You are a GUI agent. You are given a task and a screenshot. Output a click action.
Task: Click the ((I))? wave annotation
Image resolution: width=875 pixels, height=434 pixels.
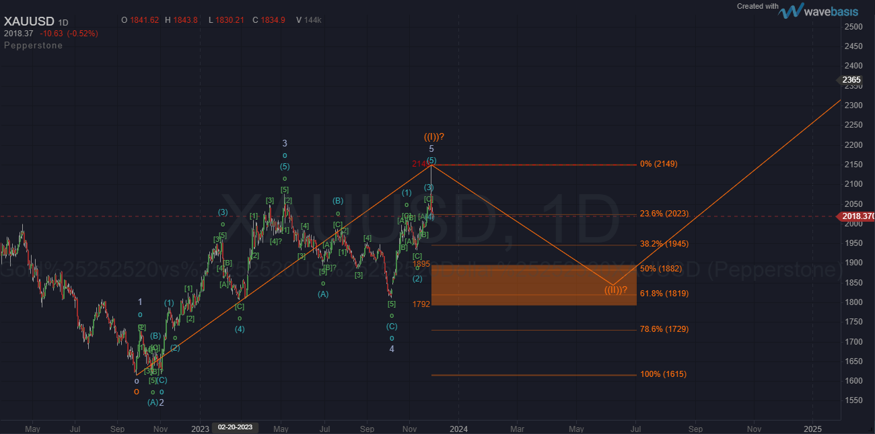(433, 137)
